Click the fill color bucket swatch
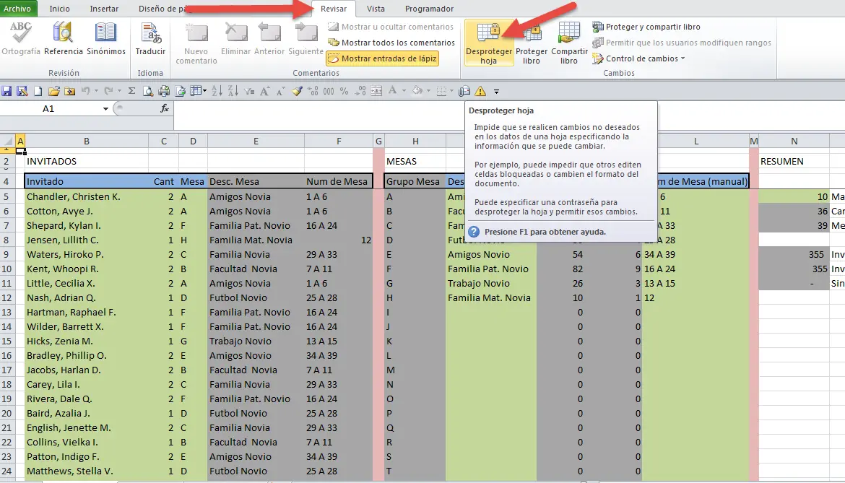 pos(417,91)
